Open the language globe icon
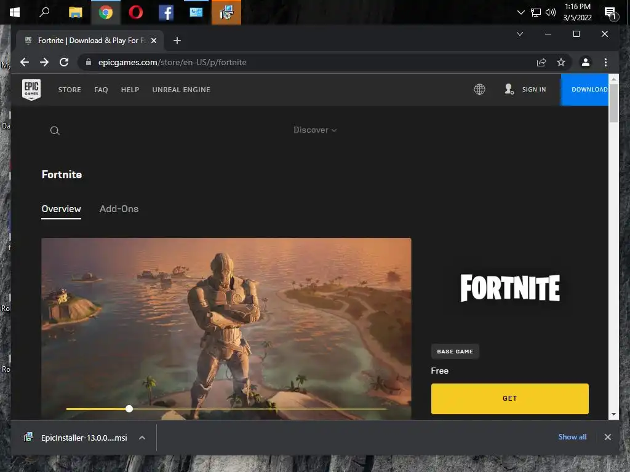Screen dimensions: 630x472 [479, 89]
